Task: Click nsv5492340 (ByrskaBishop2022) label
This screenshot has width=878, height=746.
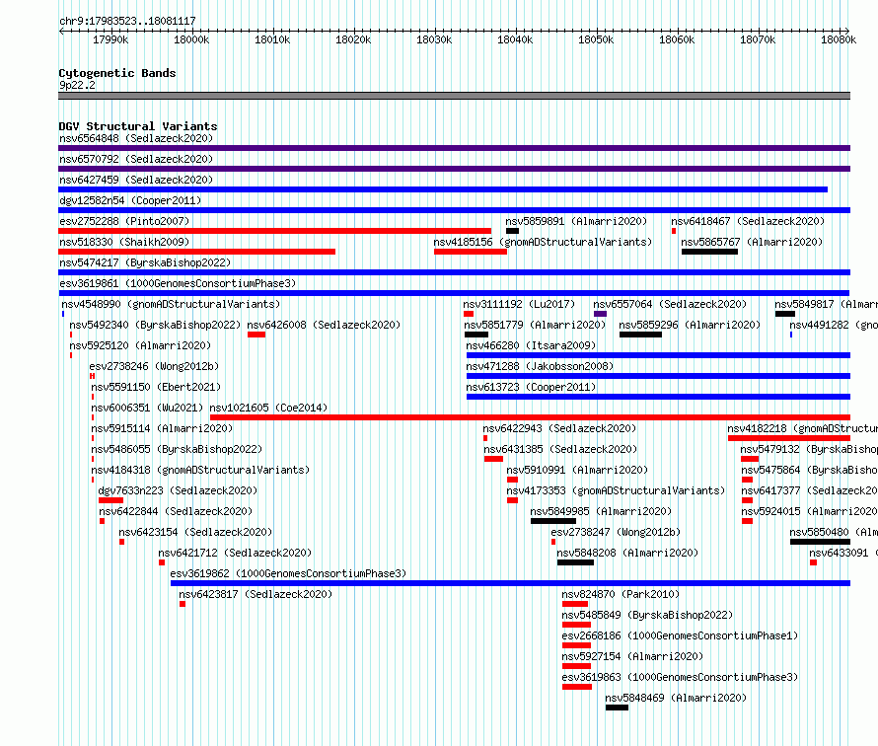Action: tap(155, 325)
